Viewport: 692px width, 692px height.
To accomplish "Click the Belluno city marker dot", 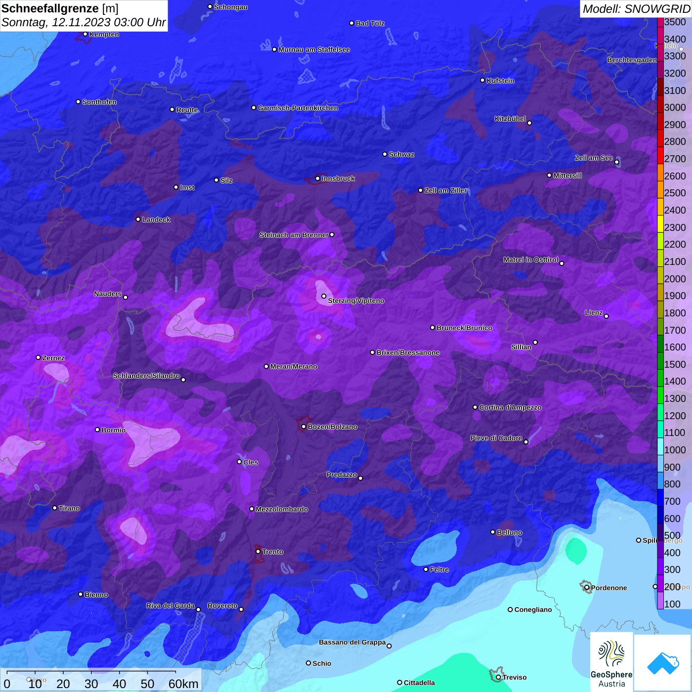I will [492, 532].
